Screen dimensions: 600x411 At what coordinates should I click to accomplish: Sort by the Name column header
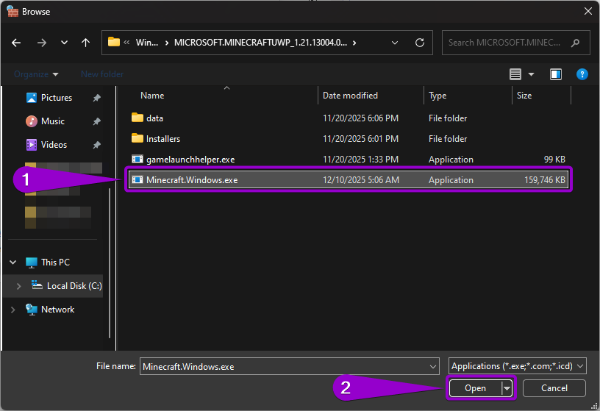152,96
